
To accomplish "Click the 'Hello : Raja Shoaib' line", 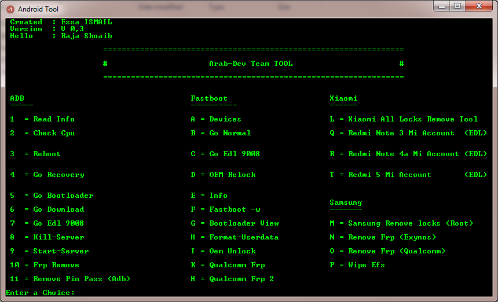I will pos(61,36).
